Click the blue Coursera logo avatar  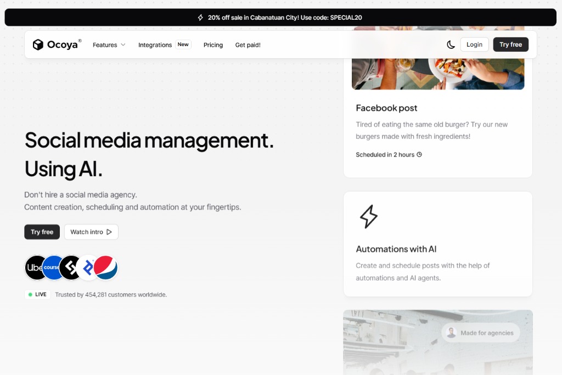52,267
